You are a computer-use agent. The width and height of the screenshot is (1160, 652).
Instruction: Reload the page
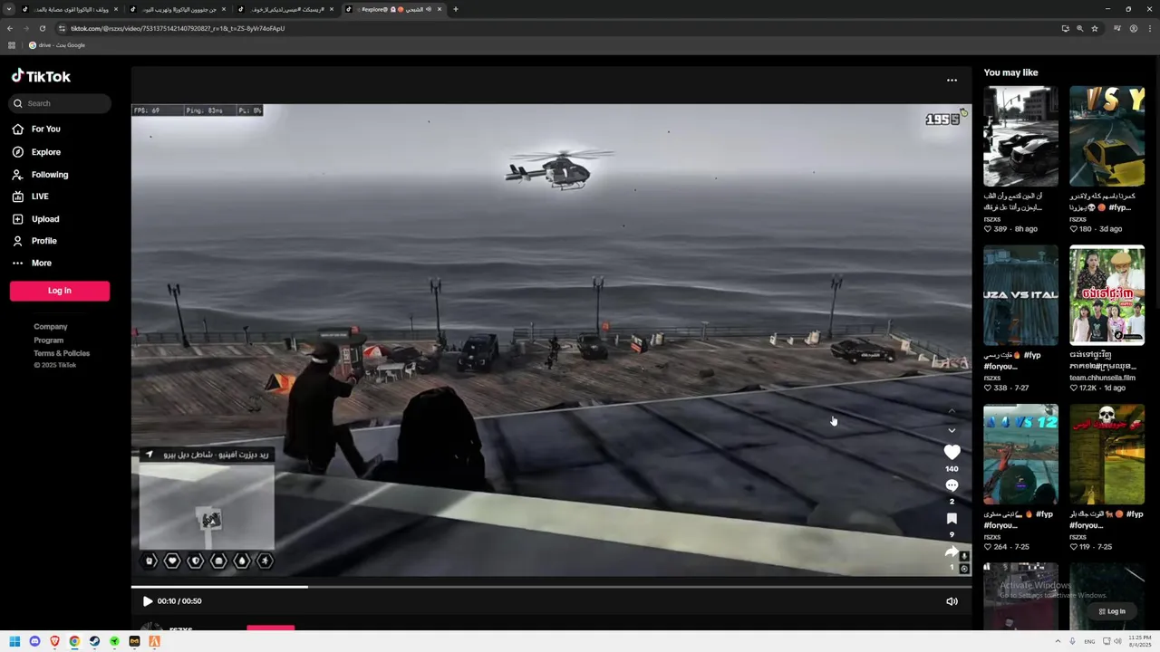[43, 28]
